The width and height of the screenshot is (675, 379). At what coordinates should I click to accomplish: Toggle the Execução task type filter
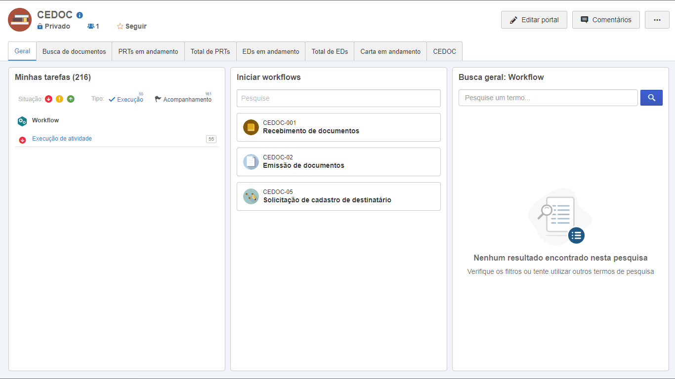click(126, 99)
